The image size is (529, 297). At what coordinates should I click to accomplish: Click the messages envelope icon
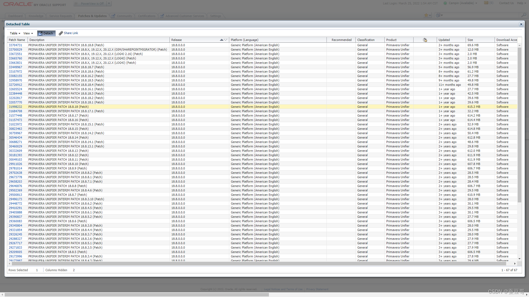coord(486,3)
